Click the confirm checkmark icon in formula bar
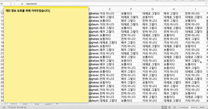Image resolution: width=208 pixels, height=109 pixels. [18, 4]
